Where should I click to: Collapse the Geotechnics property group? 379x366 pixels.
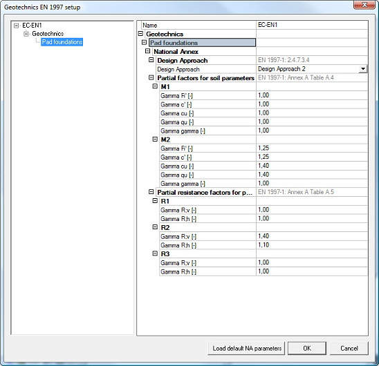[140, 34]
